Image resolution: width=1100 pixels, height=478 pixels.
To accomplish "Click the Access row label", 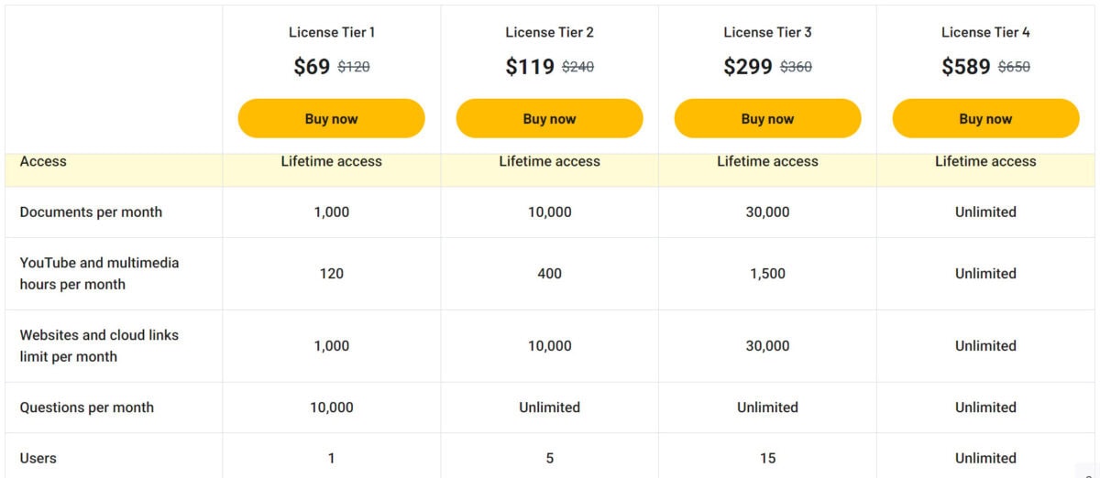I will pyautogui.click(x=43, y=161).
